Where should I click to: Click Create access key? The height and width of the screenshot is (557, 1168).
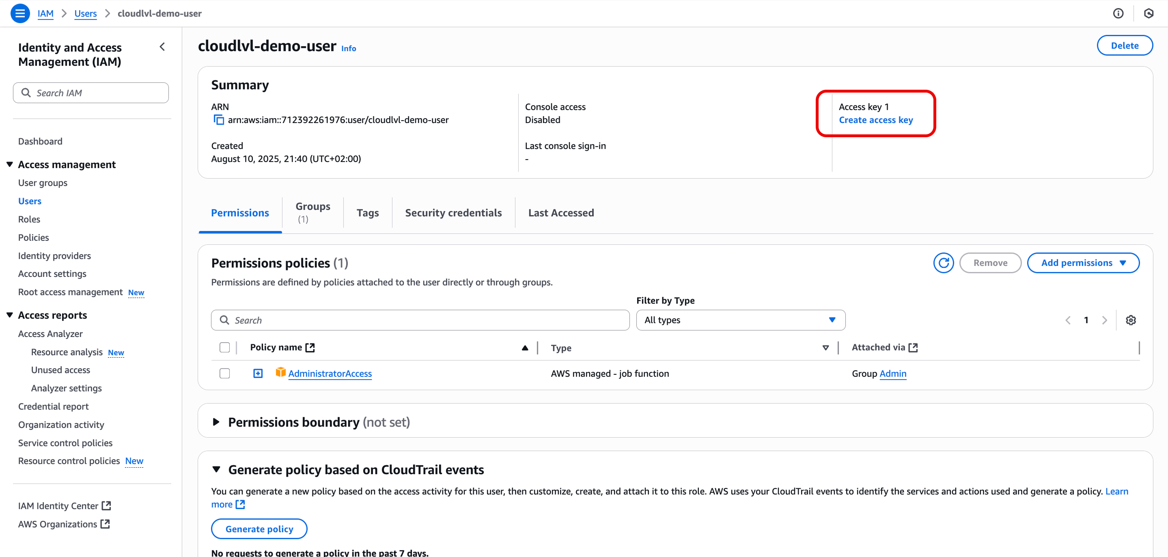tap(875, 120)
